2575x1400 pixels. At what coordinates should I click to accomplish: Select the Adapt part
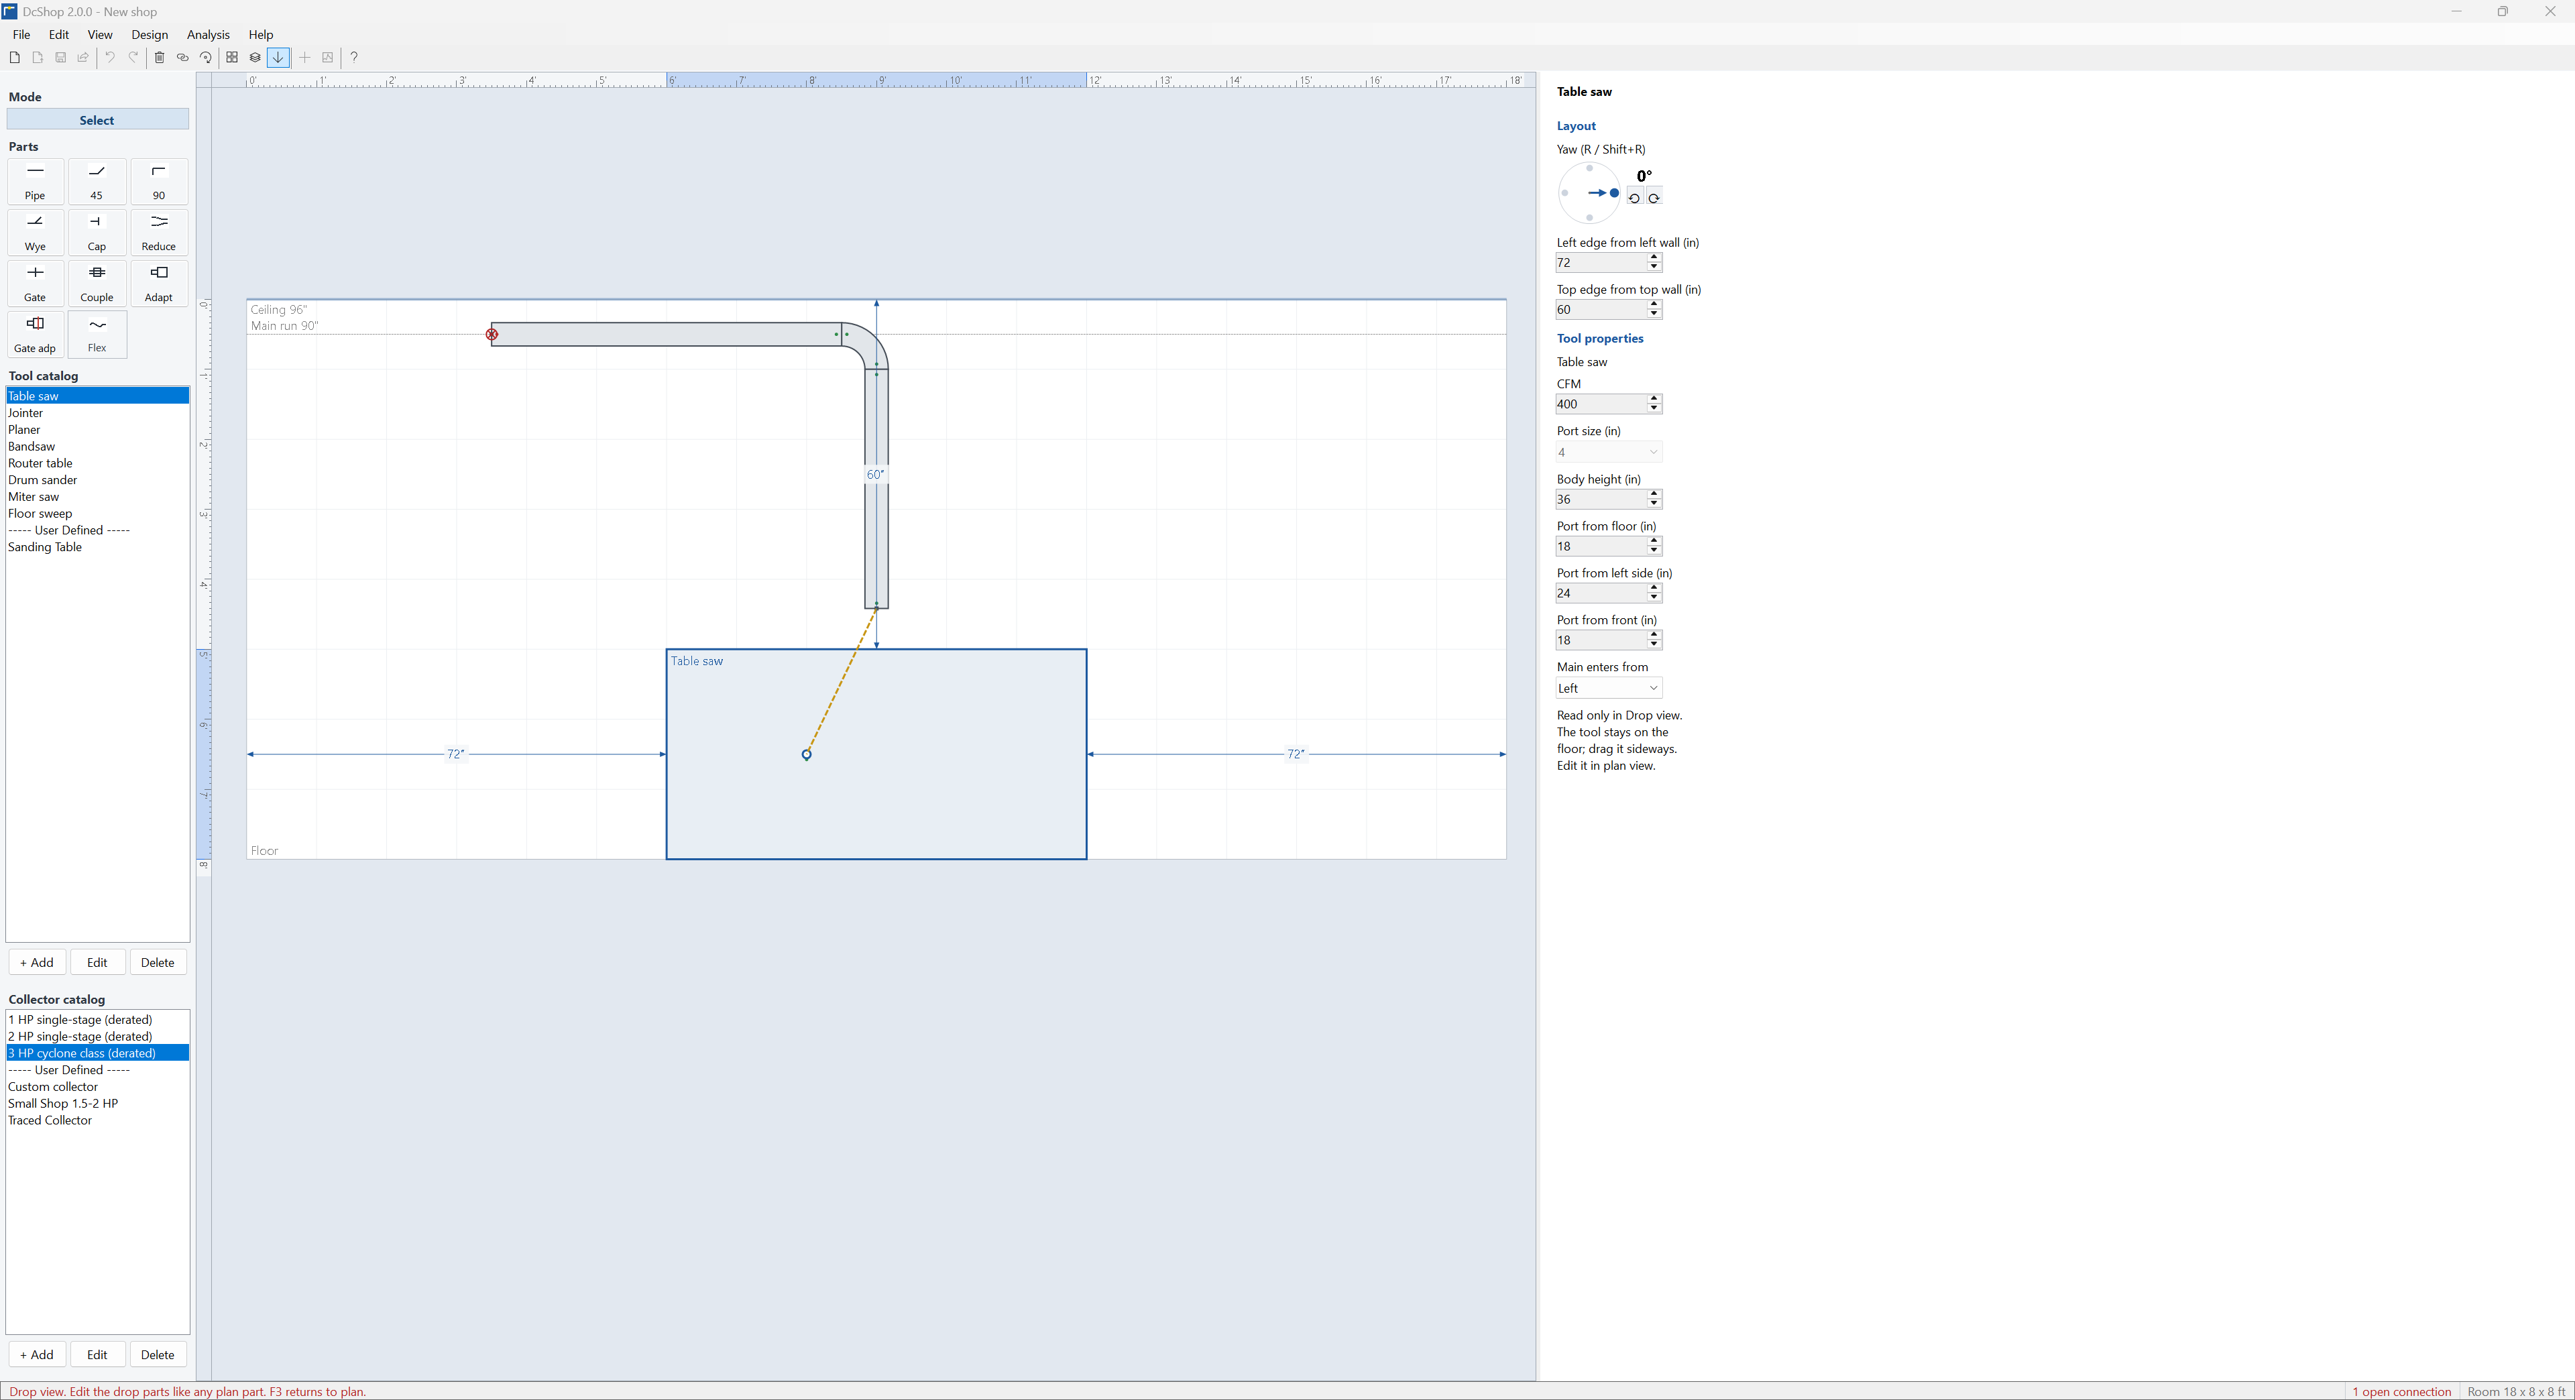tap(159, 284)
